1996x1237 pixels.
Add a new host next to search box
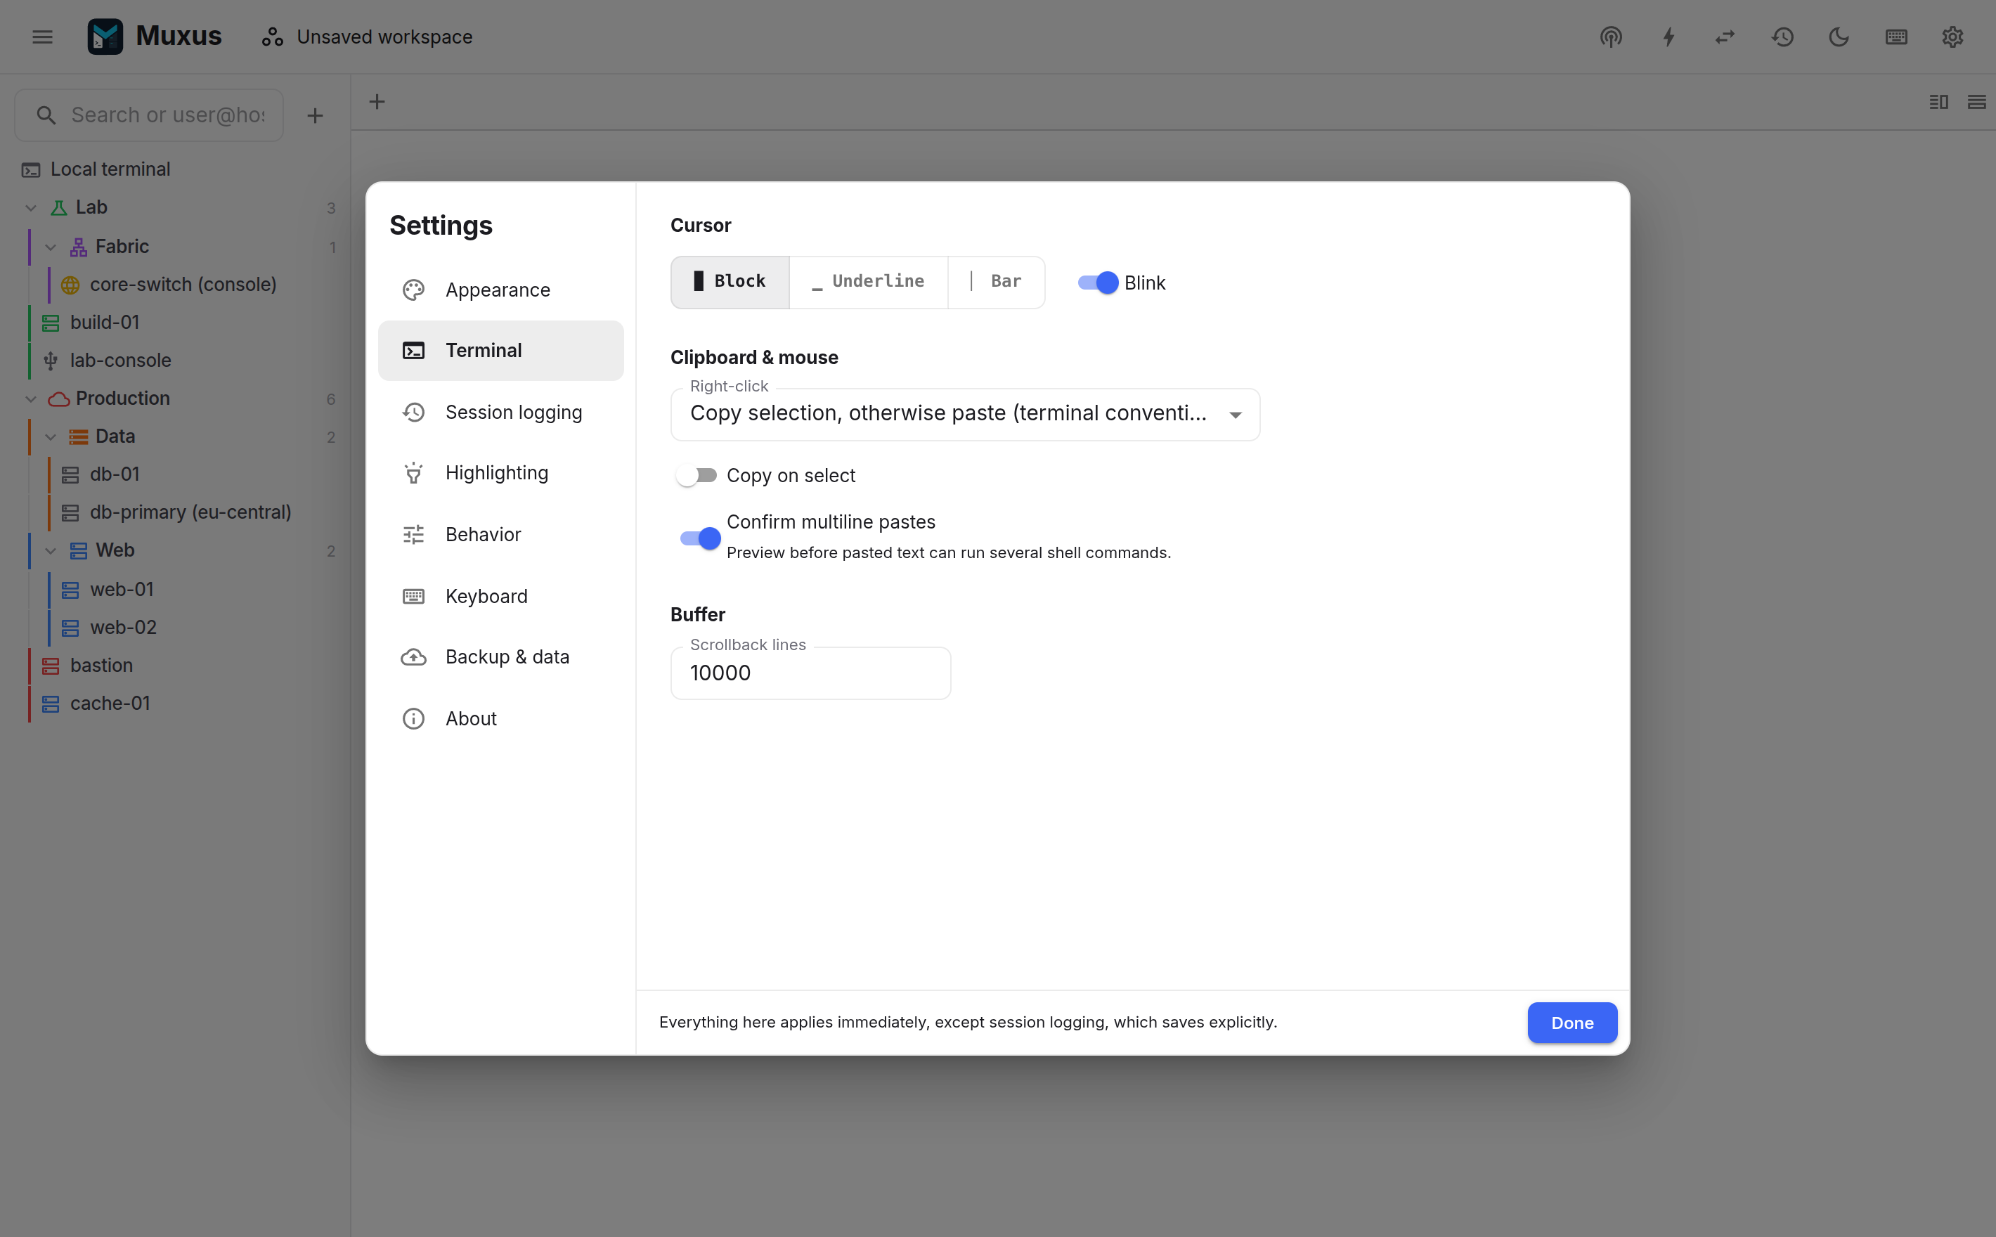[x=315, y=115]
